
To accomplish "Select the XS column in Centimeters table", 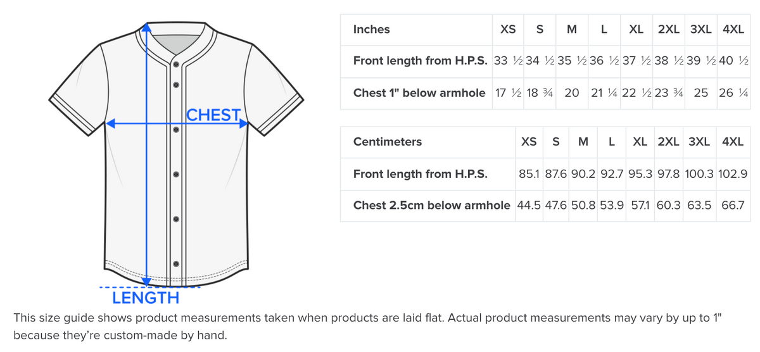I will coord(529,142).
